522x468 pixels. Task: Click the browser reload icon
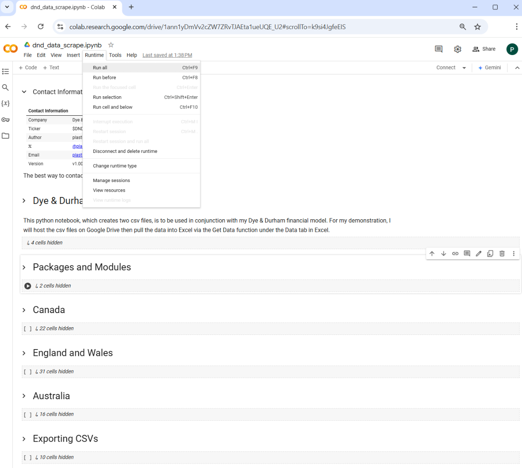(40, 27)
